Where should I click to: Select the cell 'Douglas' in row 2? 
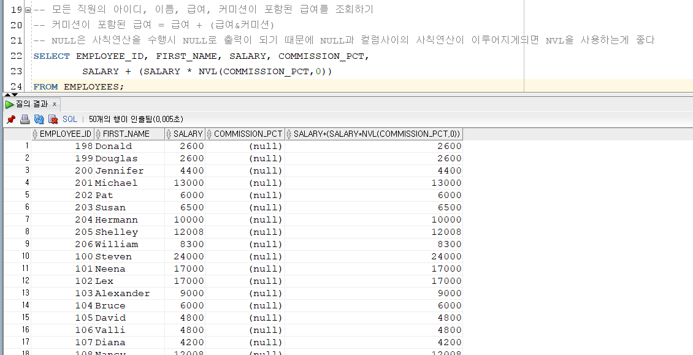point(129,158)
